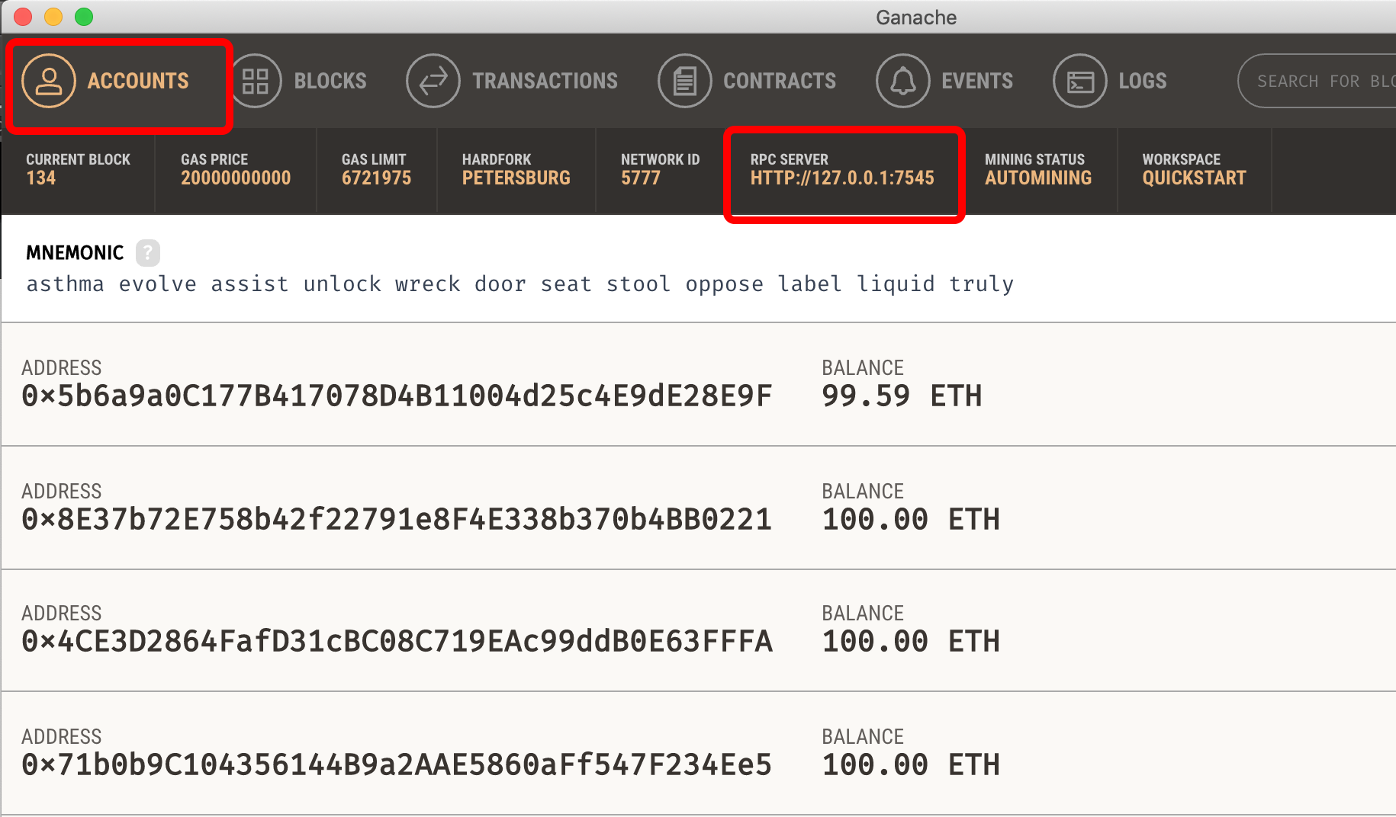The width and height of the screenshot is (1396, 817).
Task: Click the GAS PRICE label
Action: tap(214, 159)
